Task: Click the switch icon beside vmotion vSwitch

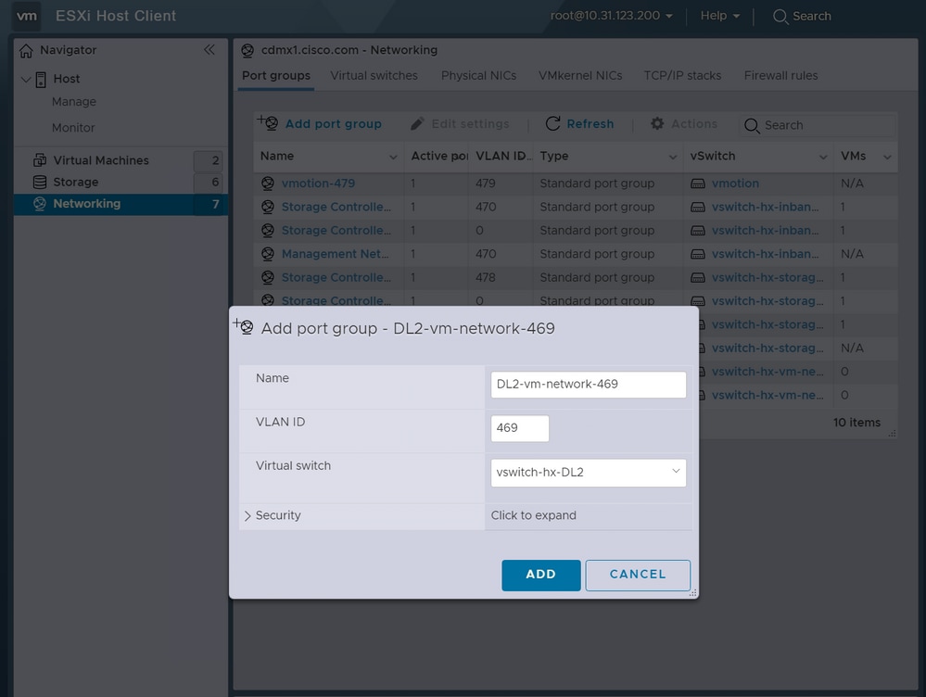Action: coord(698,184)
